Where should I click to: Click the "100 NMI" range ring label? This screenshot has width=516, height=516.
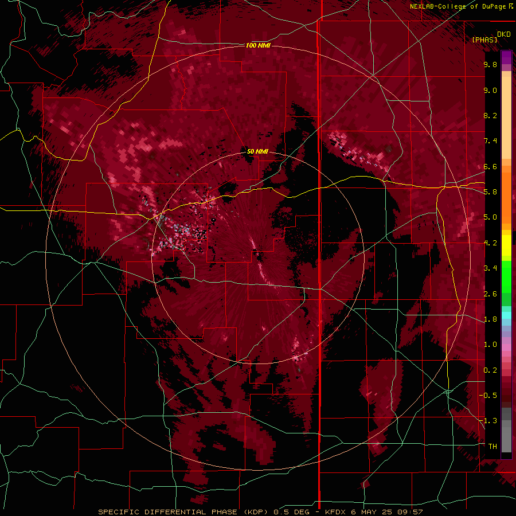tap(258, 45)
